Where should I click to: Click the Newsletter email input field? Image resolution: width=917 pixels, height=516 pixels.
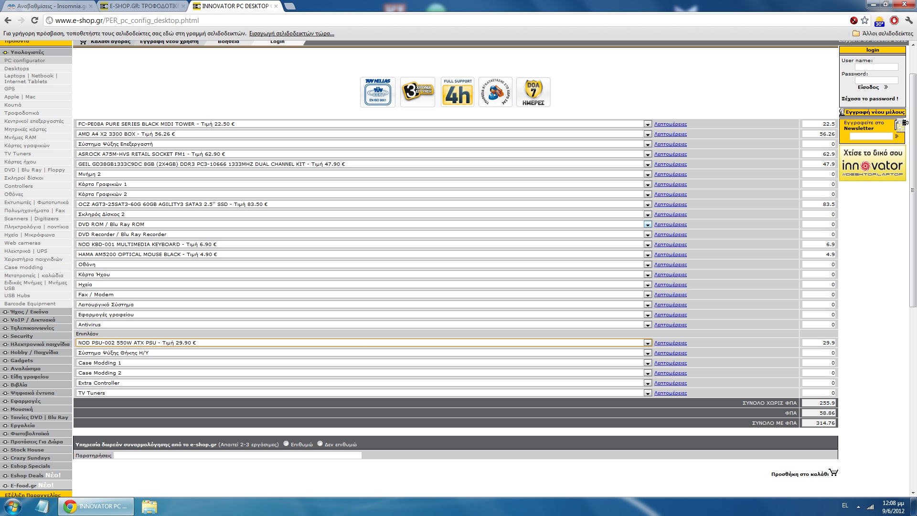click(871, 136)
